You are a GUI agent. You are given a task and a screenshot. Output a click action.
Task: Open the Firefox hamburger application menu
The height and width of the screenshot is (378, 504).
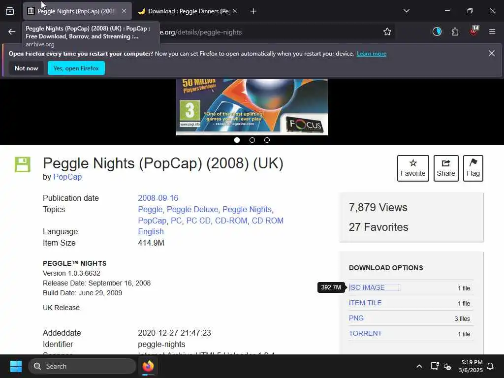coord(492,31)
